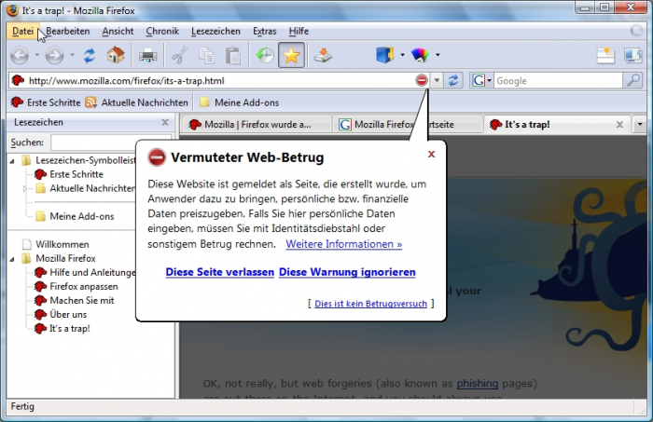Image resolution: width=653 pixels, height=422 pixels.
Task: Open the list all tabs dropdown
Action: [640, 124]
